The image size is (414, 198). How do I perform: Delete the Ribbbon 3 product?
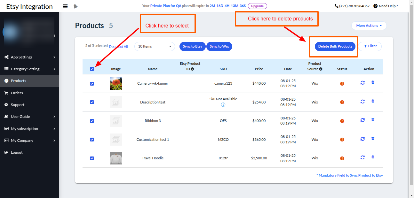[373, 120]
